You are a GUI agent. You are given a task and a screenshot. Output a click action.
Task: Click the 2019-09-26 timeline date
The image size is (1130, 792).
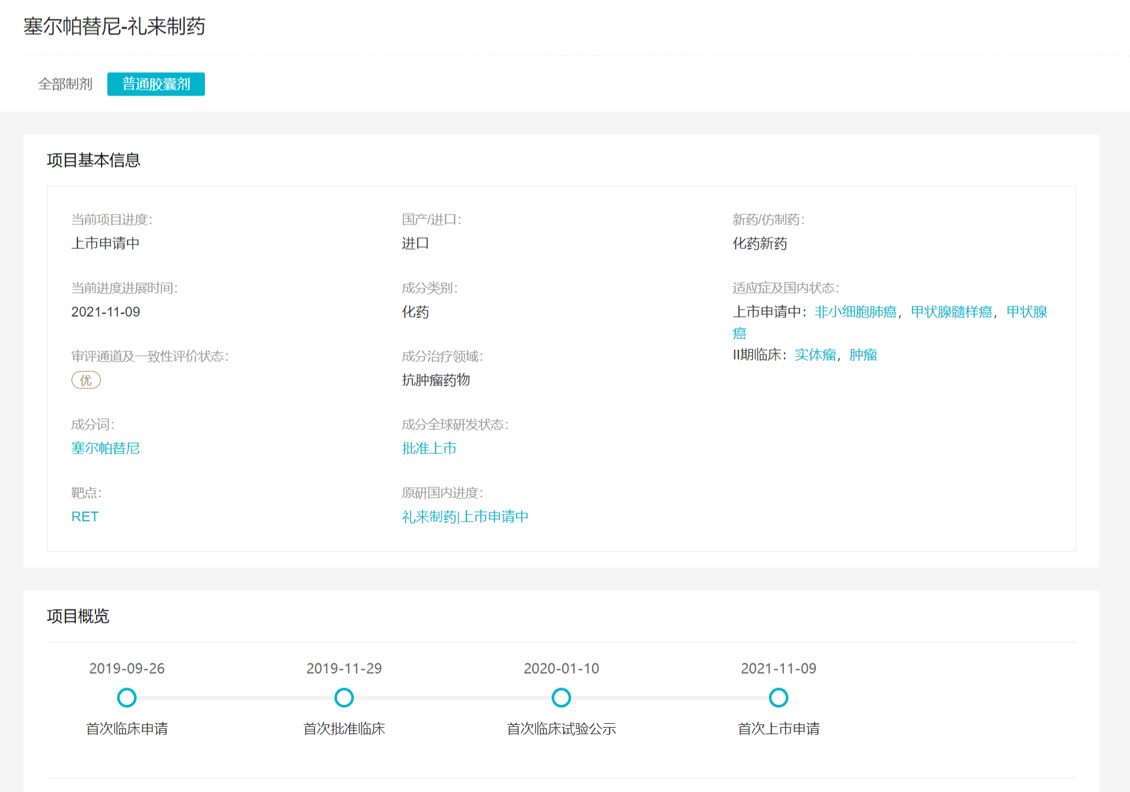[x=127, y=668]
